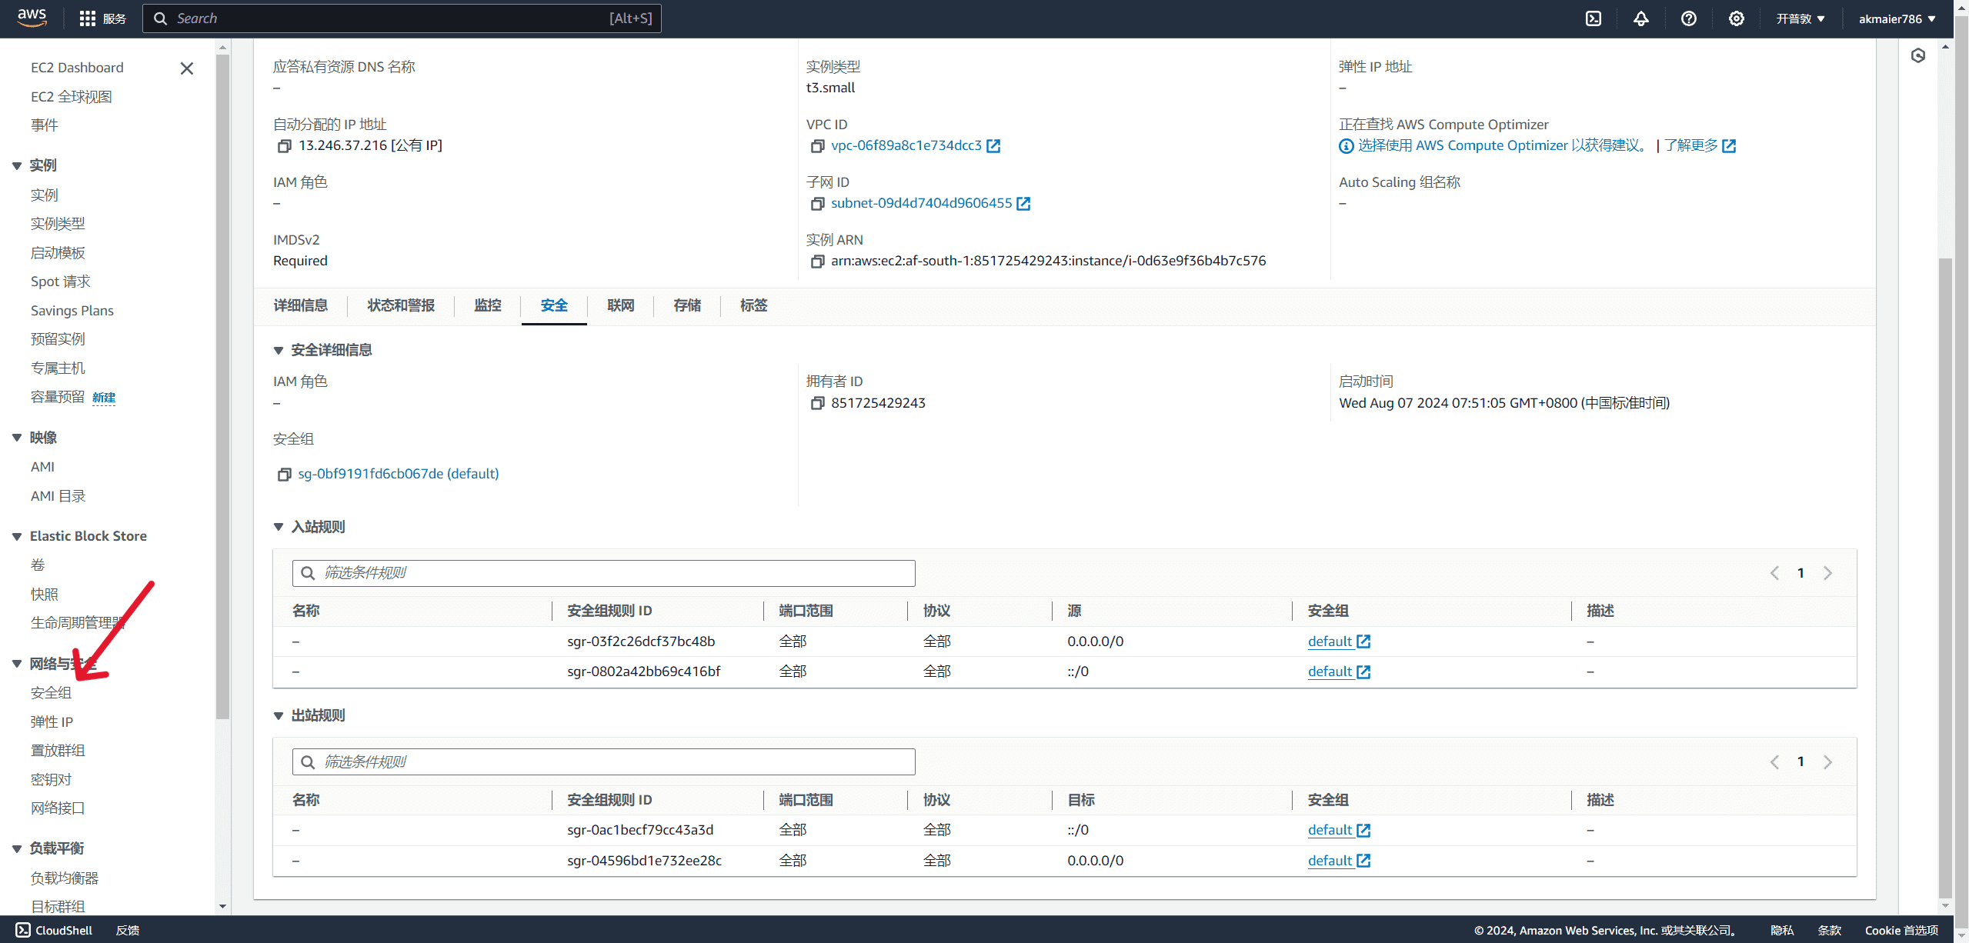
Task: Switch to the 联网 tab
Action: pyautogui.click(x=621, y=305)
